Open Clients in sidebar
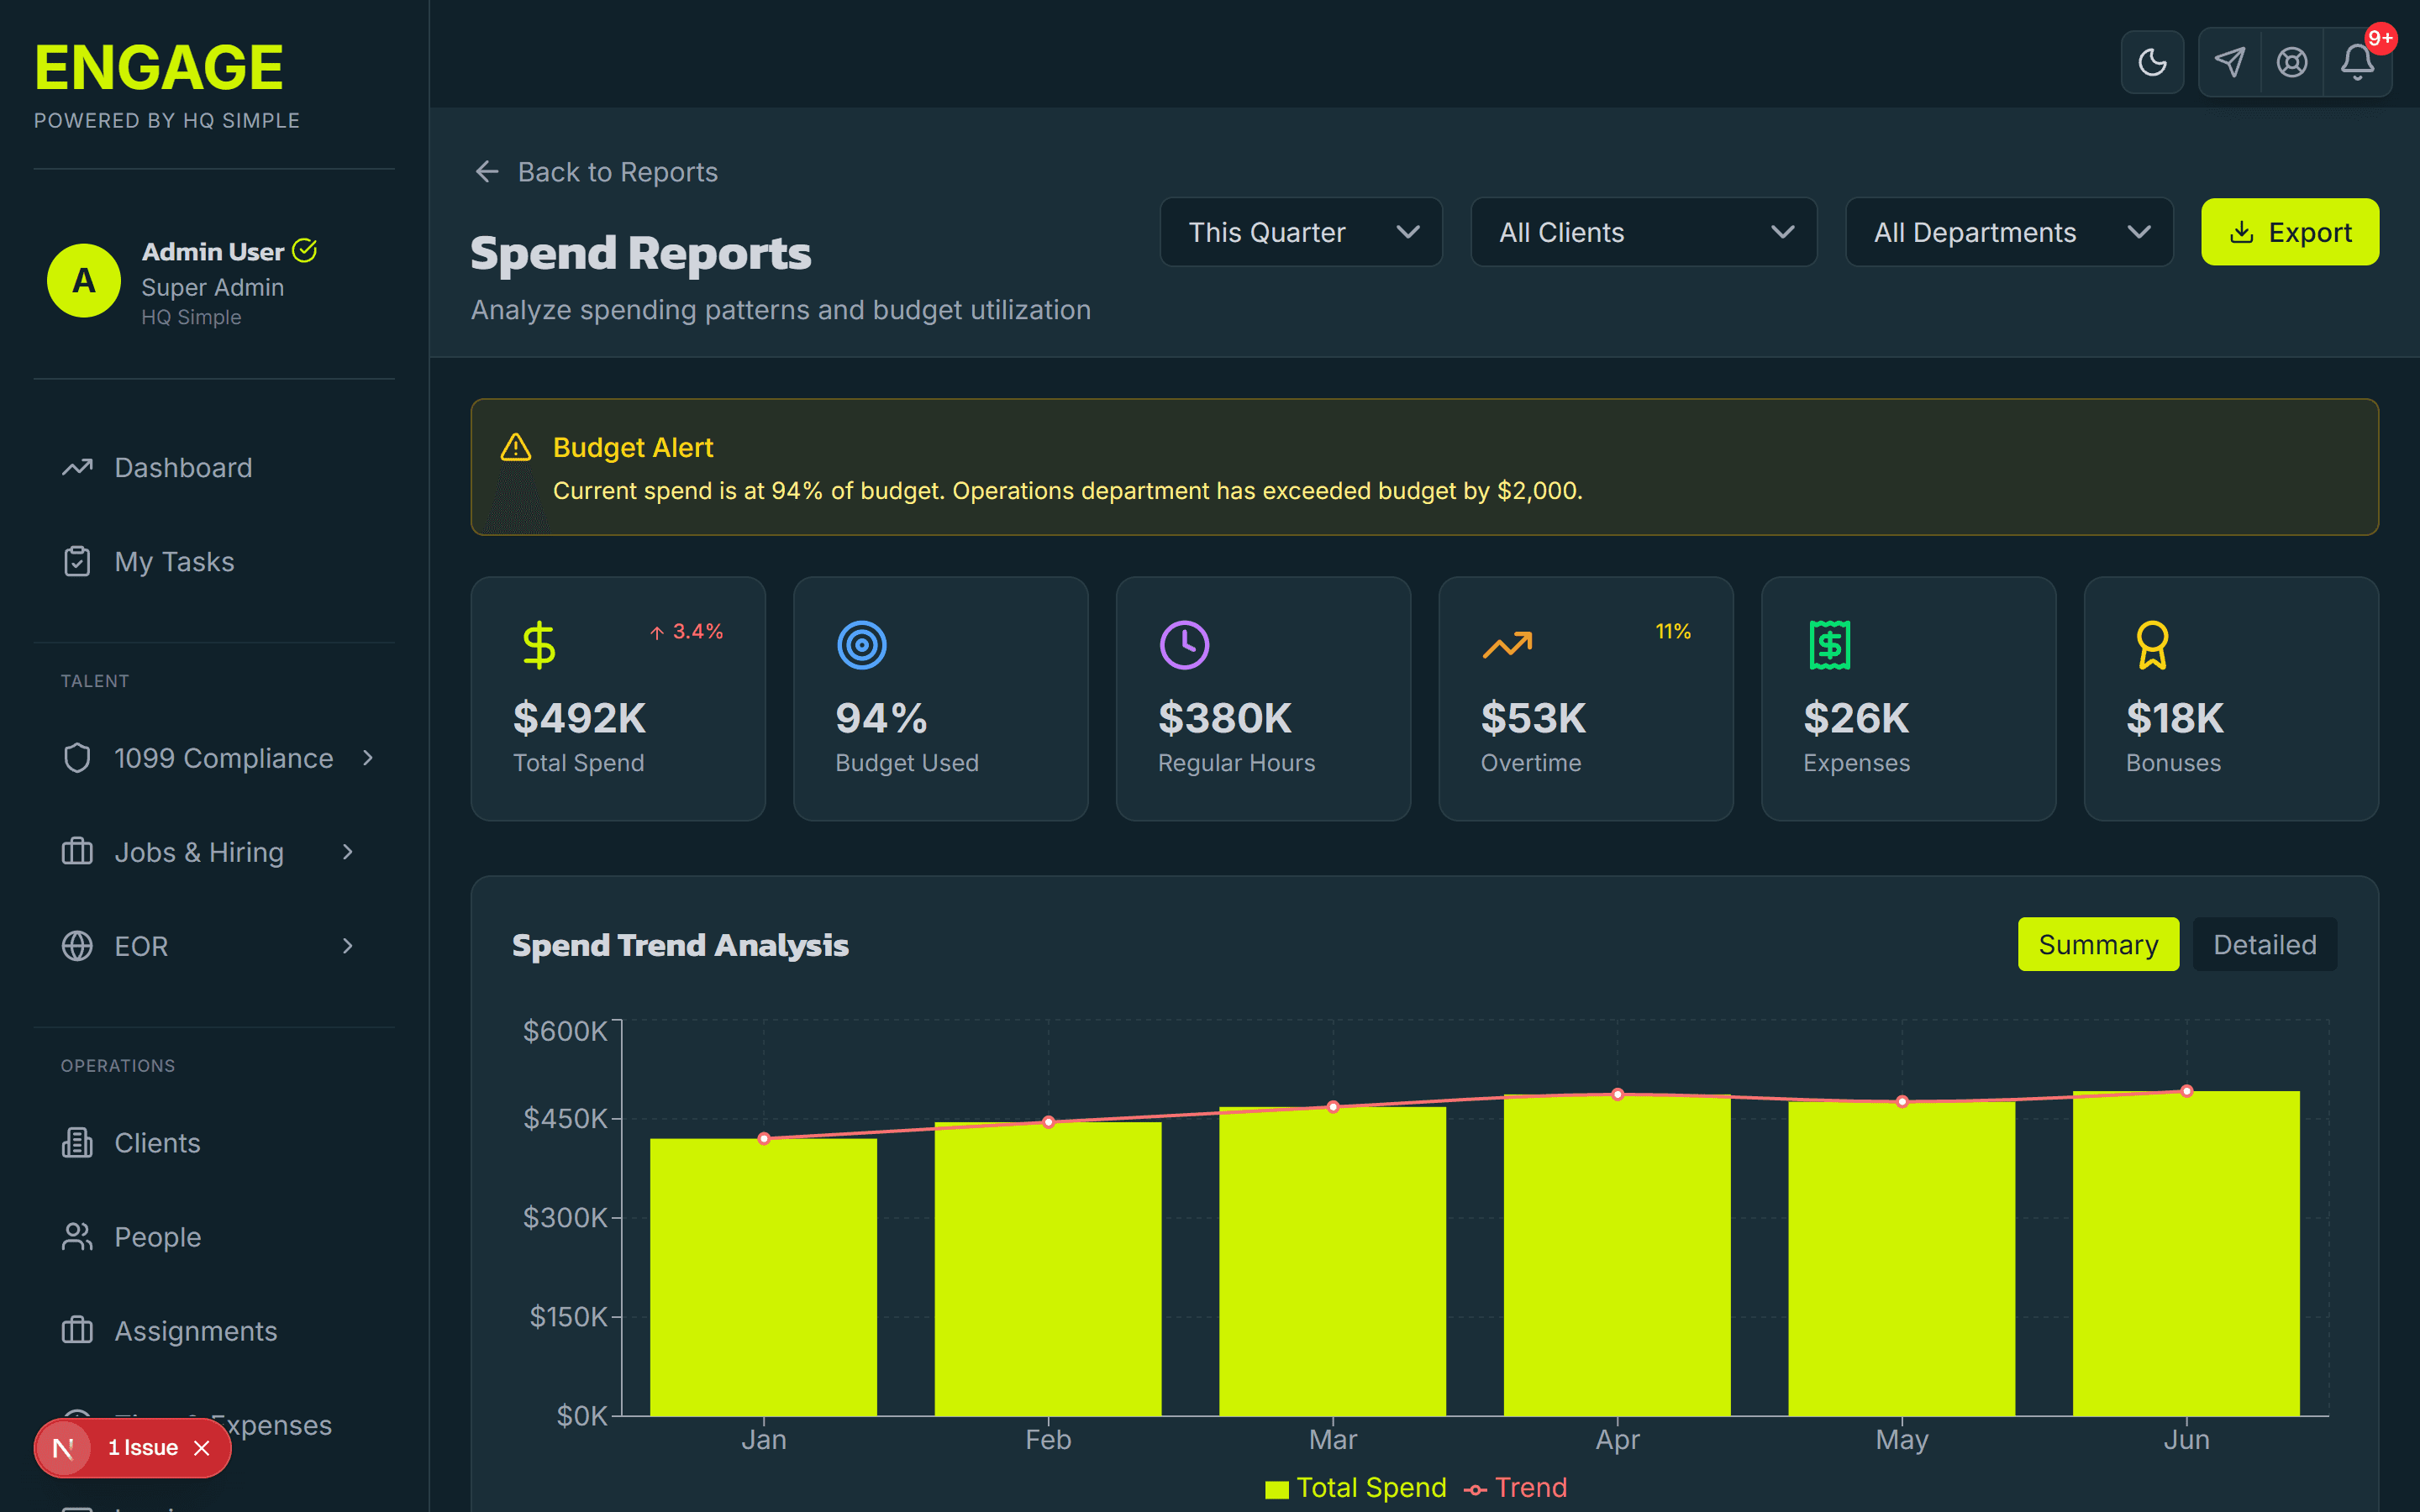Image resolution: width=2420 pixels, height=1512 pixels. tap(214, 1143)
